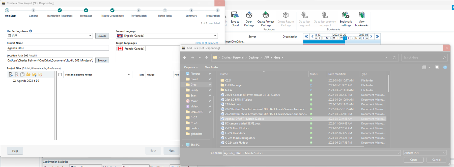Click the Up one level arrow in Add Files
The width and height of the screenshot is (454, 167).
[x=206, y=58]
